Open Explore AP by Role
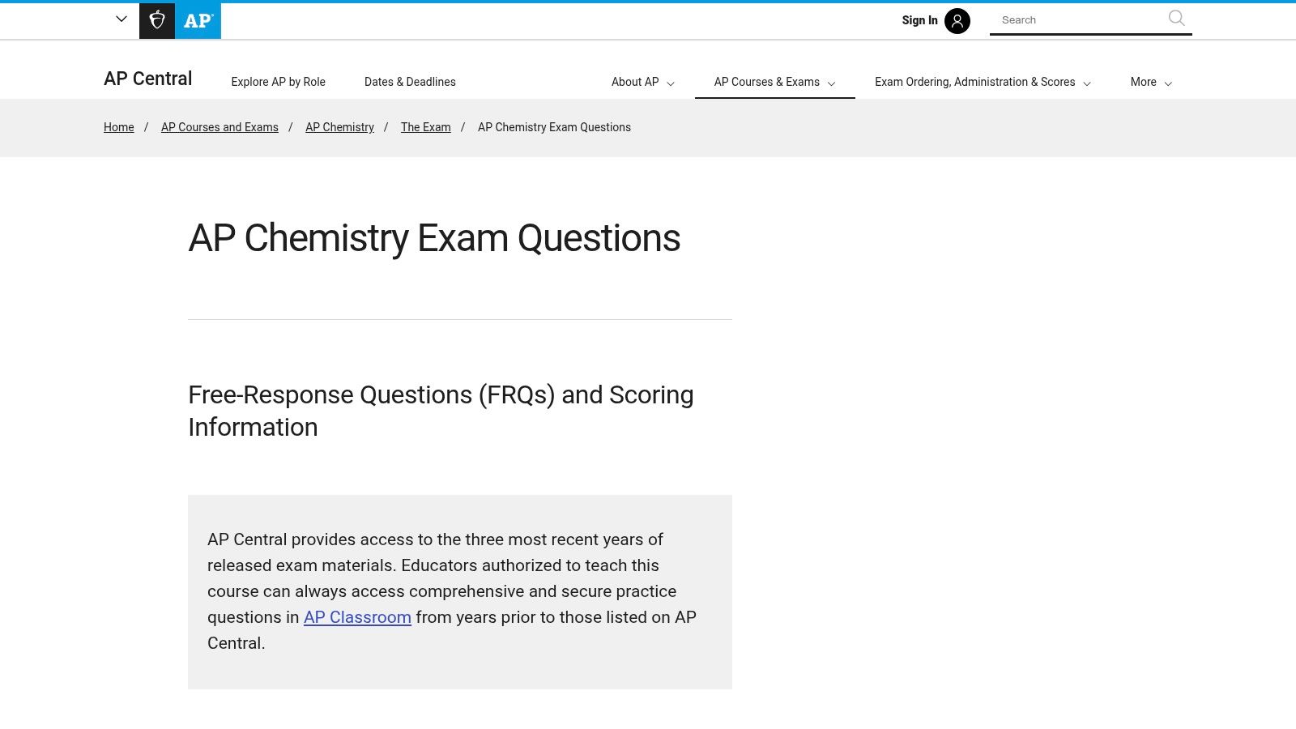The width and height of the screenshot is (1296, 729). [x=278, y=82]
